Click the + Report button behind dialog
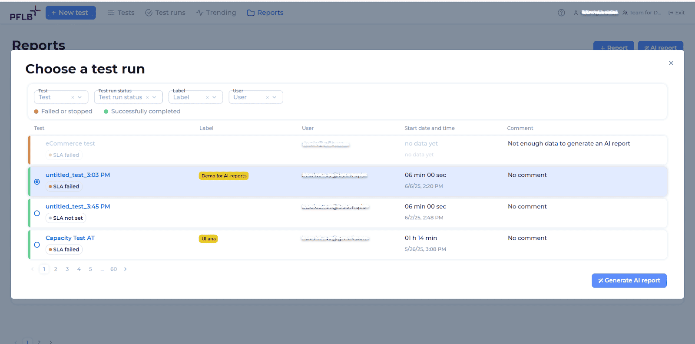The image size is (695, 344). (x=614, y=46)
